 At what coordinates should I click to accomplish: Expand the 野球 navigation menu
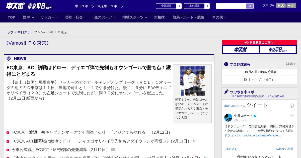(x=29, y=17)
